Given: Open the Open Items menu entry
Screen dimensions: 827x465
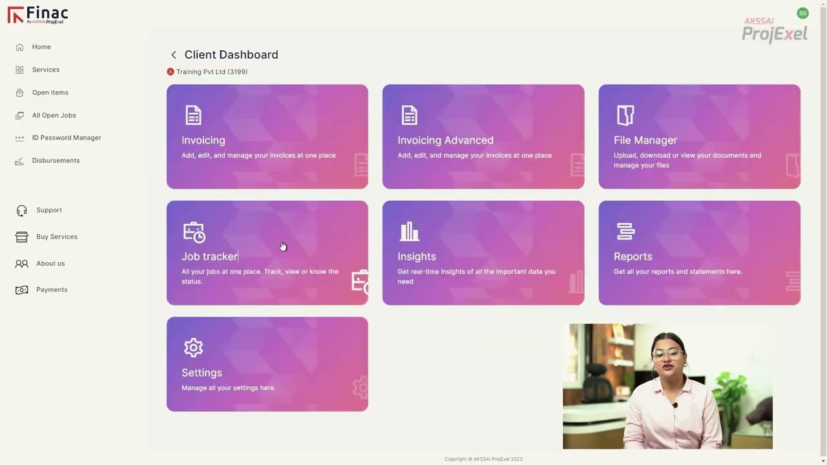Looking at the screenshot, I should coord(50,92).
